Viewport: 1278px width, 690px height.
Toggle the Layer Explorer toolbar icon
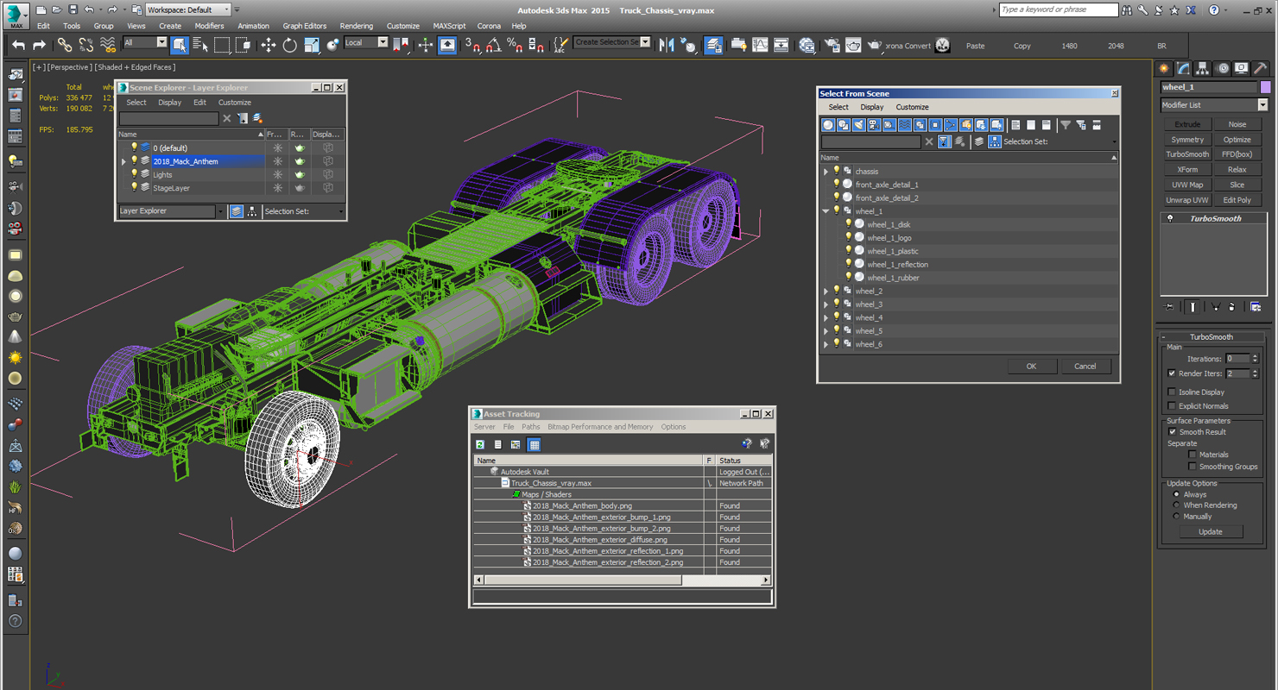coord(713,45)
